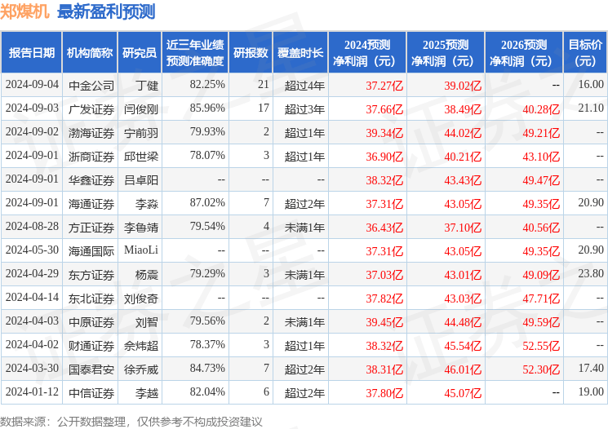Select the 东方证券 institution cell
The height and width of the screenshot is (429, 608).
pos(91,274)
